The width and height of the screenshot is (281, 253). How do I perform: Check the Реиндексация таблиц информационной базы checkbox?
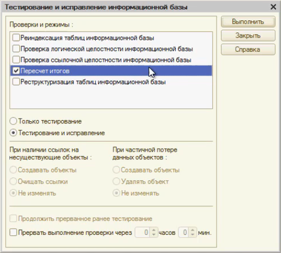16,37
